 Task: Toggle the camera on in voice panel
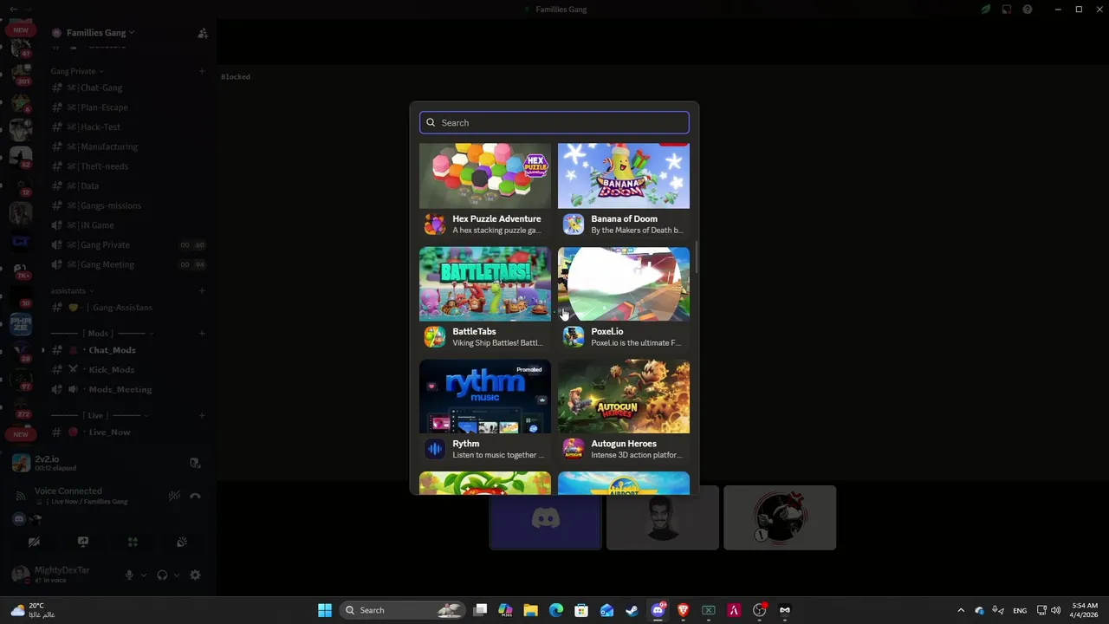coord(34,542)
